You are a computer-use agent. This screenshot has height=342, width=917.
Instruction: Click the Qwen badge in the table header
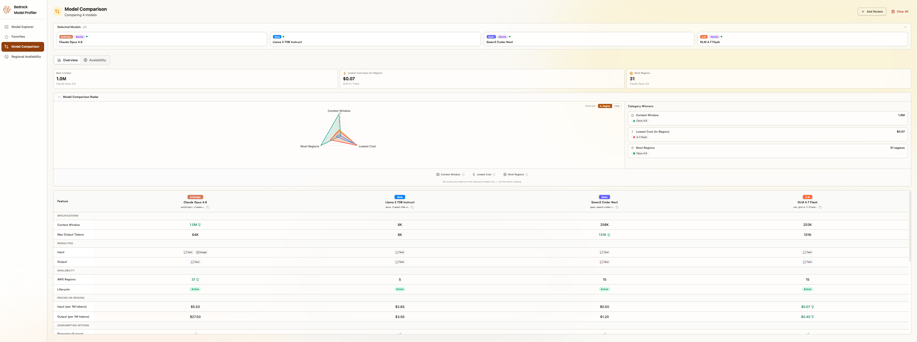click(x=605, y=197)
